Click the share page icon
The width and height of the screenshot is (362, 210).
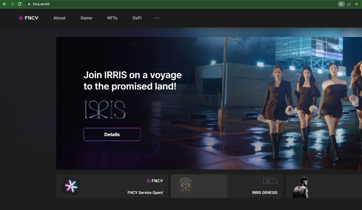pos(349,4)
